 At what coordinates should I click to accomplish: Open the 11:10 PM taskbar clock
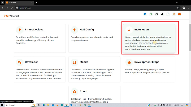coord(176,105)
